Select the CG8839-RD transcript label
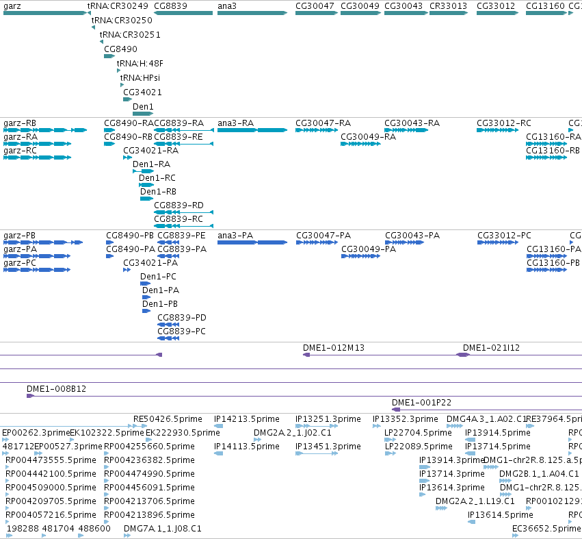Viewport: 582px width, 539px height. point(178,205)
